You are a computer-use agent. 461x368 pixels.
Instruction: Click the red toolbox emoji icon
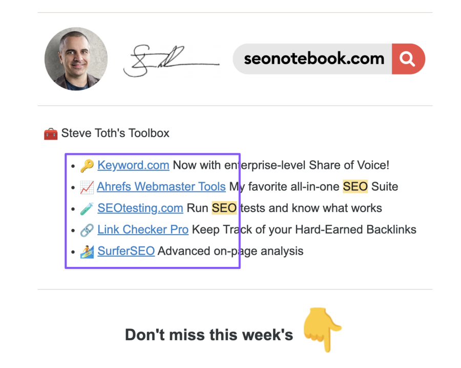[51, 134]
